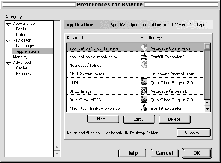Click the Netscape Conference icon in first row

pos(144,48)
